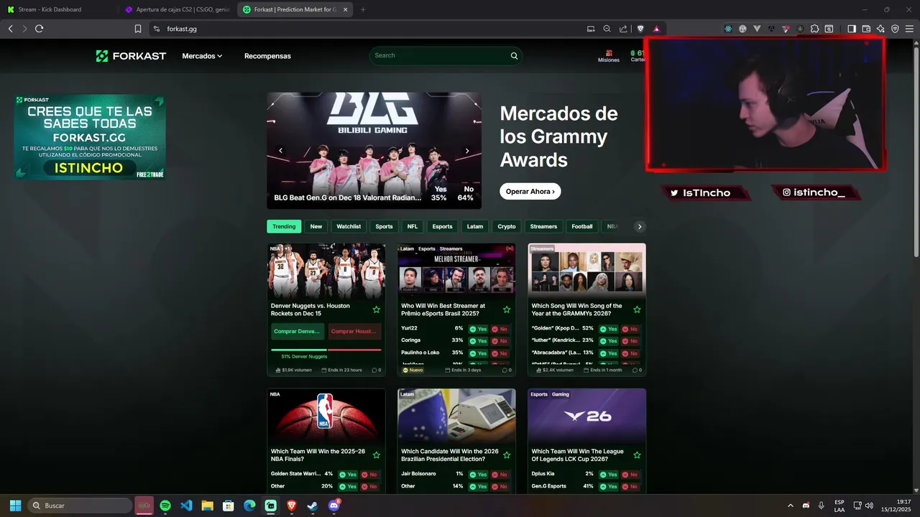920x517 pixels.
Task: Click the Forkast logo in the header
Action: click(131, 56)
